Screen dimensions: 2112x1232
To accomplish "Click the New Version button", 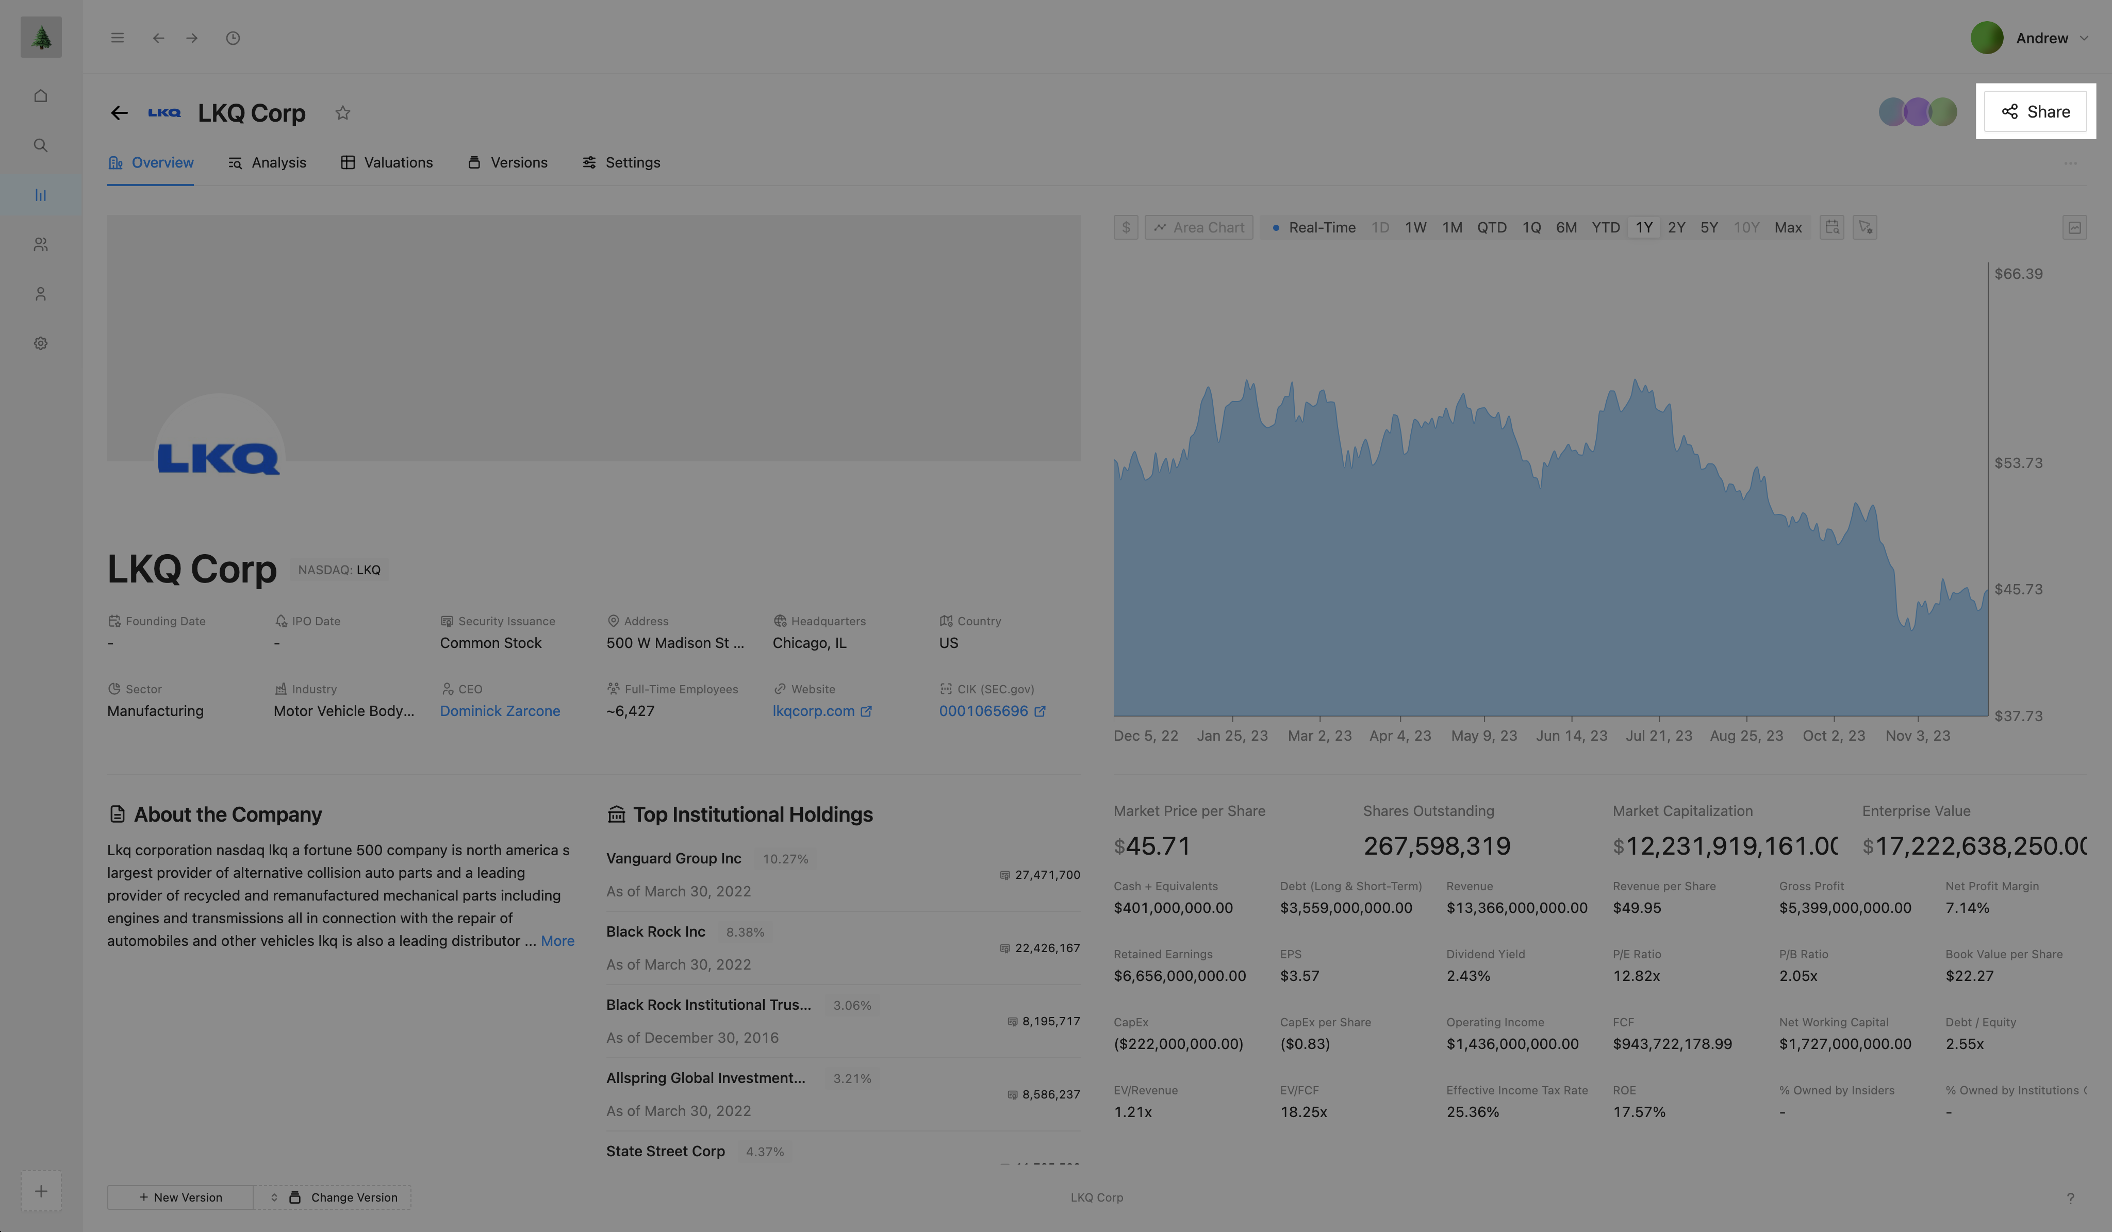I will pyautogui.click(x=180, y=1197).
